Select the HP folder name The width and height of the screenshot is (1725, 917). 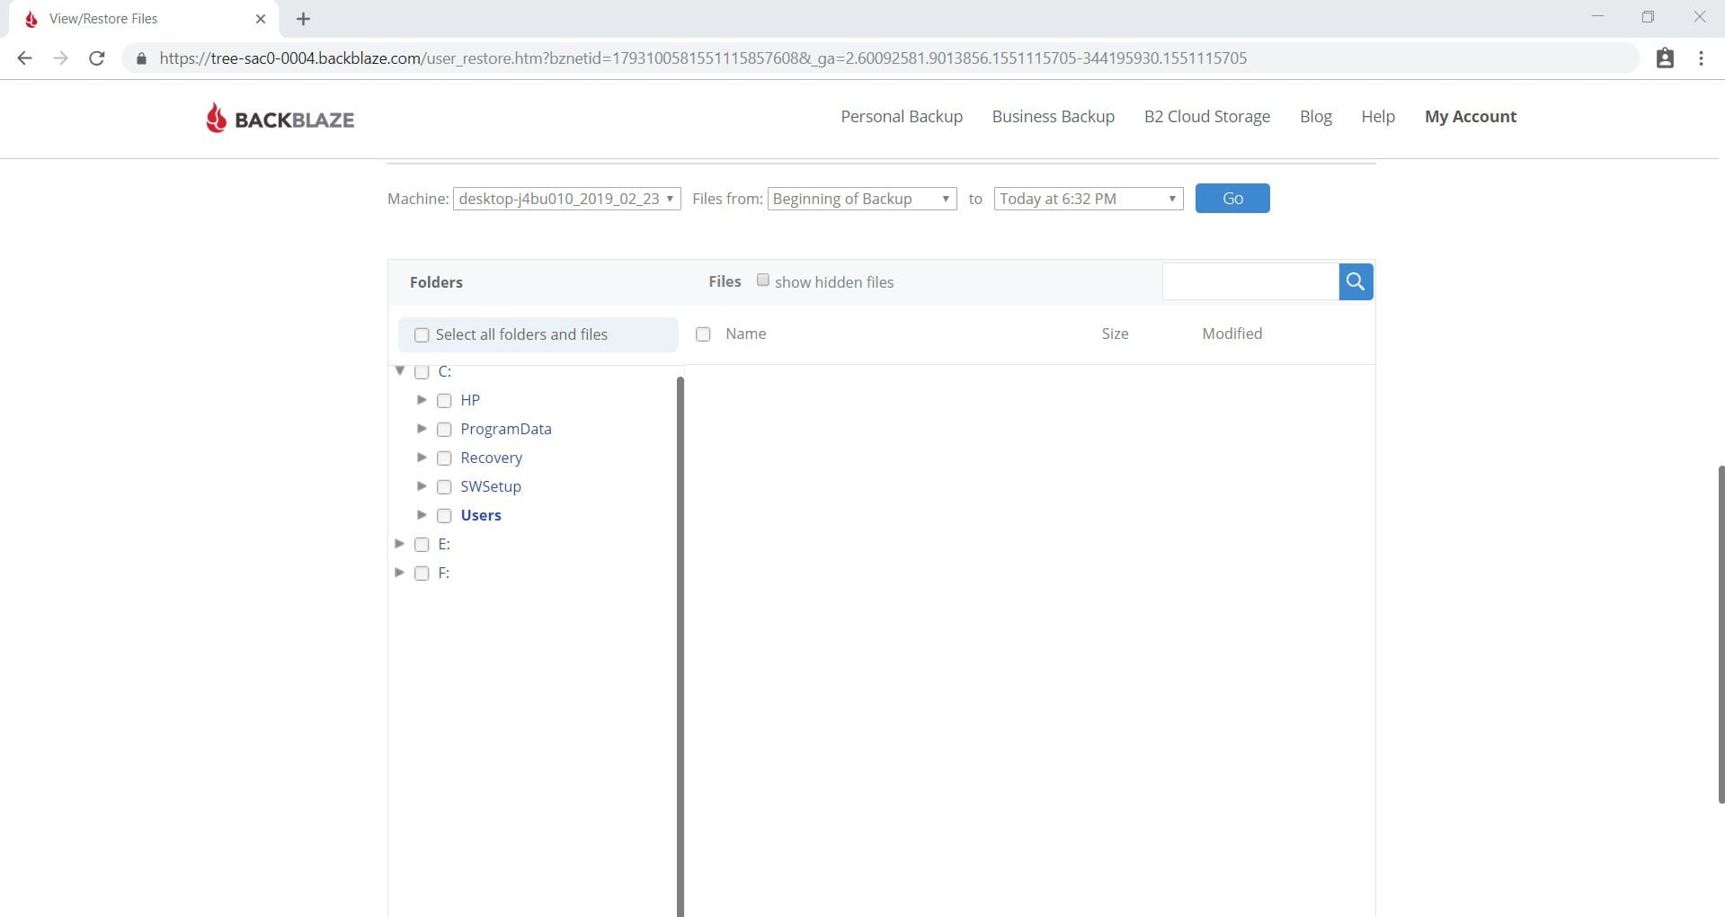coord(470,400)
